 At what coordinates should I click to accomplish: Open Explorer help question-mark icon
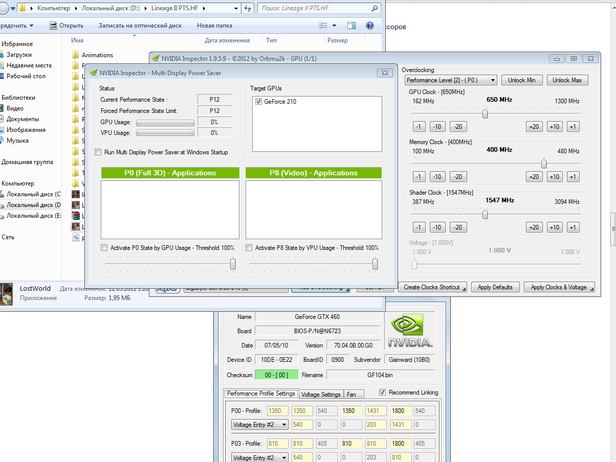point(370,25)
